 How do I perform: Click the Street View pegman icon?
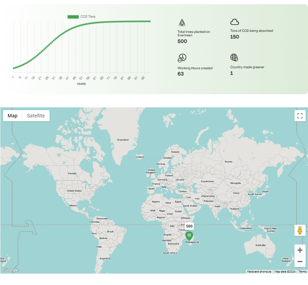click(x=300, y=230)
